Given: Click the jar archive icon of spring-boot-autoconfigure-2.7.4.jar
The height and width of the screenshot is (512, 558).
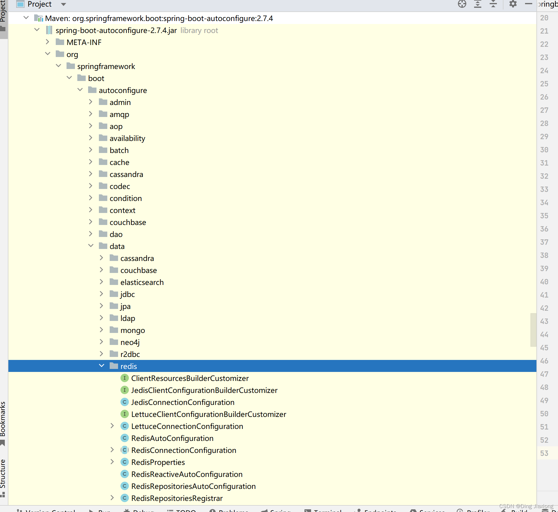Looking at the screenshot, I should [x=49, y=30].
